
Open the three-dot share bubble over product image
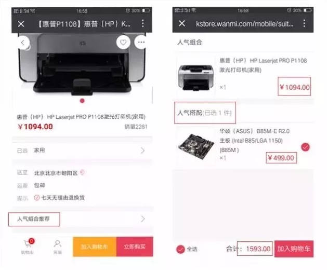(141, 42)
